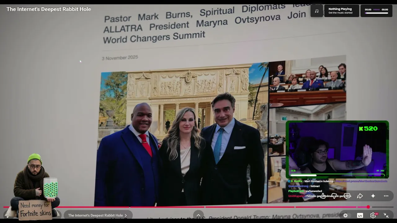Click the thumbs-up like icon
397x223 pixels.
coord(323,196)
